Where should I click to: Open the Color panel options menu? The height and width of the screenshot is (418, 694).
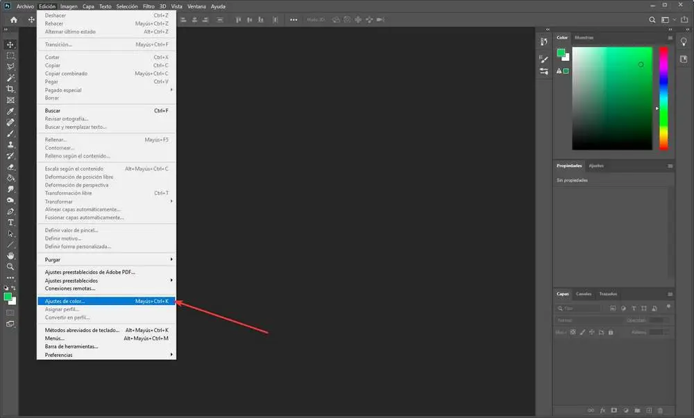(x=670, y=38)
